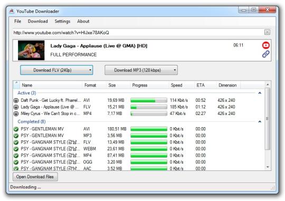Open the Download FLV (240p) dropdown arrow
Image resolution: width=285 pixels, height=201 pixels.
[x=90, y=70]
